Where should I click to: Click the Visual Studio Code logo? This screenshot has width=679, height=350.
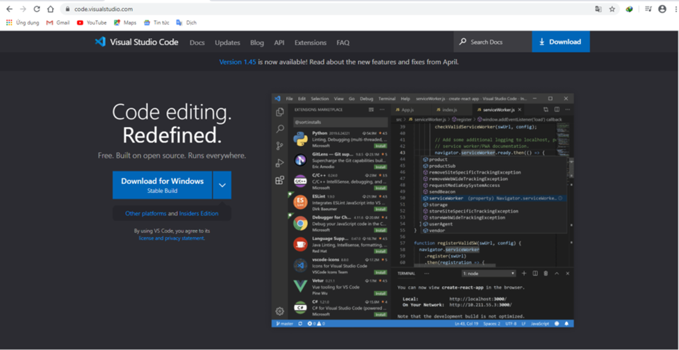(x=137, y=42)
